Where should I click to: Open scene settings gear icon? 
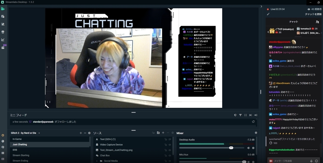[89, 133]
